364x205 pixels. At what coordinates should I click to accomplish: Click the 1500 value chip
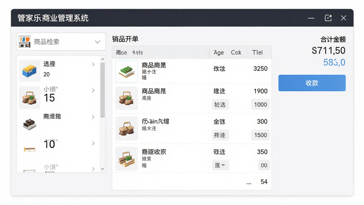tap(260, 135)
